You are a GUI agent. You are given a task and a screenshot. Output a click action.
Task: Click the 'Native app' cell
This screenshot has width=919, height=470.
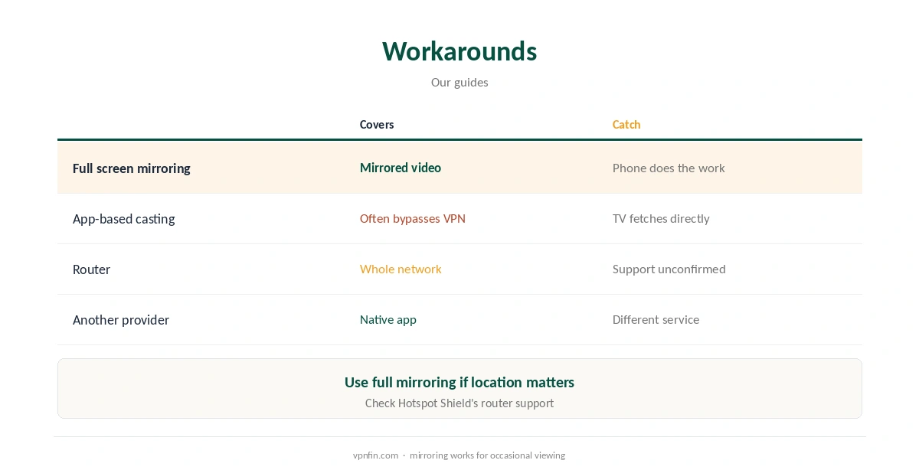[388, 320]
